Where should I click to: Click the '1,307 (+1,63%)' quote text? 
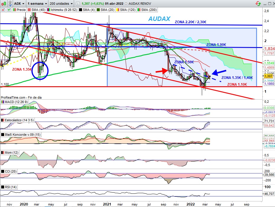93,4
